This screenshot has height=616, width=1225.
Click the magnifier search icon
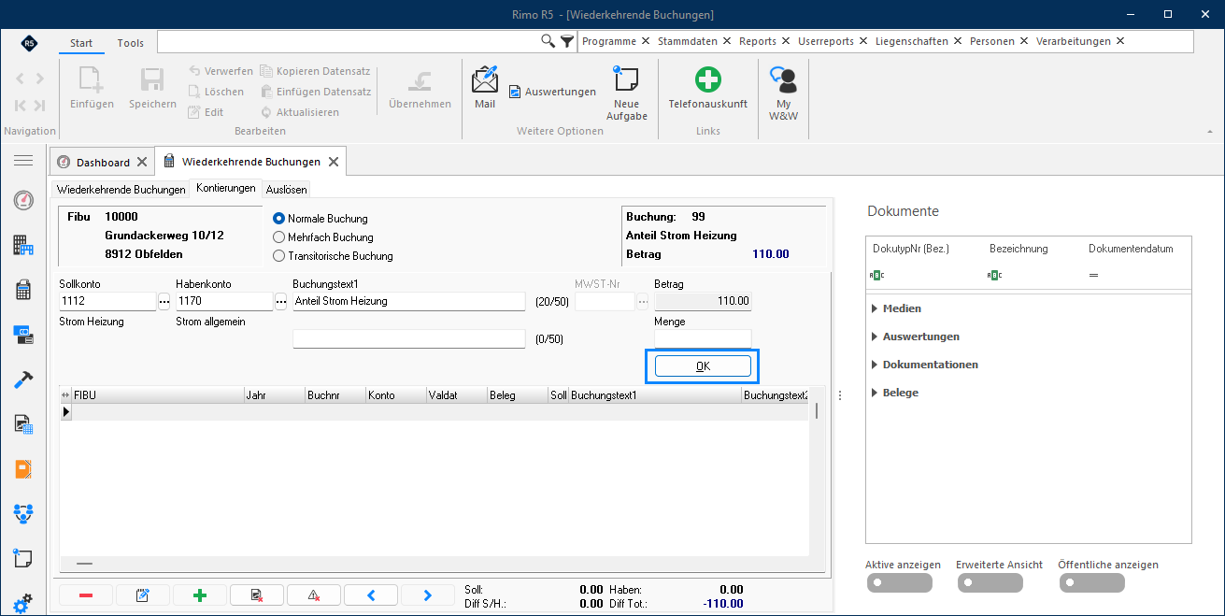click(x=548, y=41)
